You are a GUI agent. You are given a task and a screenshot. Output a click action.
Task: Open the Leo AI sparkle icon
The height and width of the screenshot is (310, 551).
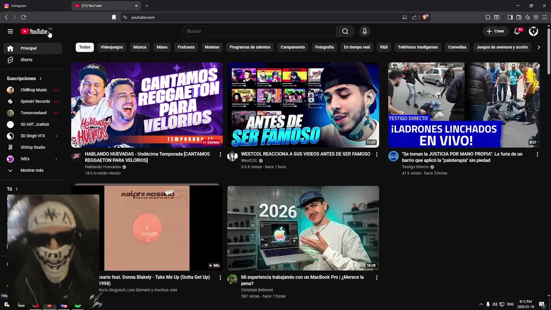527,17
